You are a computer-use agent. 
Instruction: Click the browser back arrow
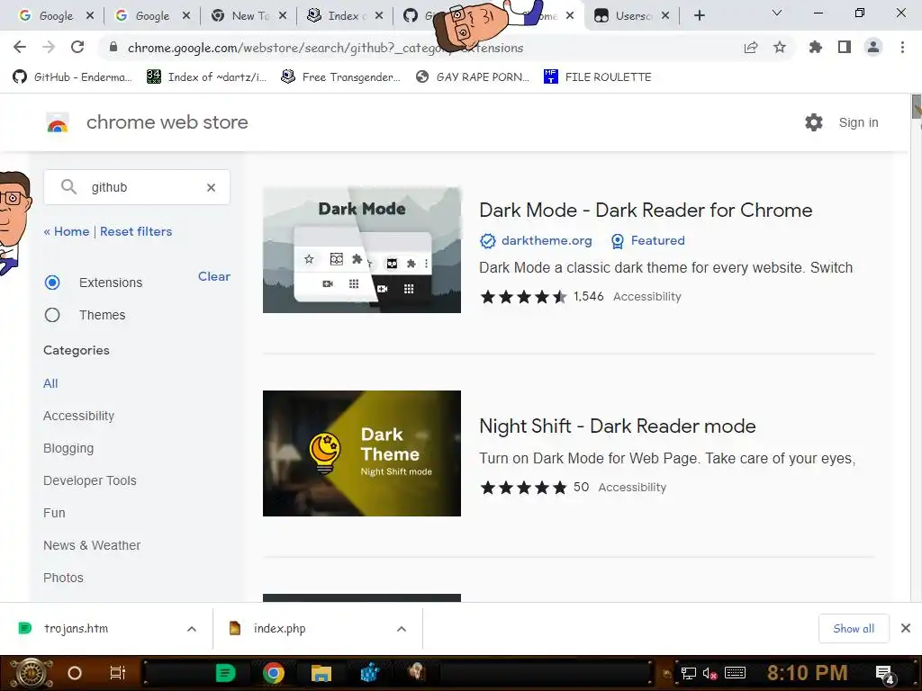click(x=20, y=47)
